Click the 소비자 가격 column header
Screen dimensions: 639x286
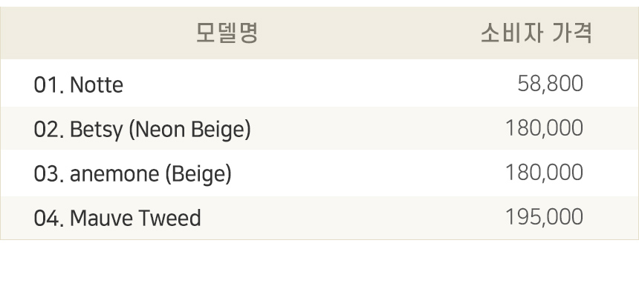(x=536, y=33)
